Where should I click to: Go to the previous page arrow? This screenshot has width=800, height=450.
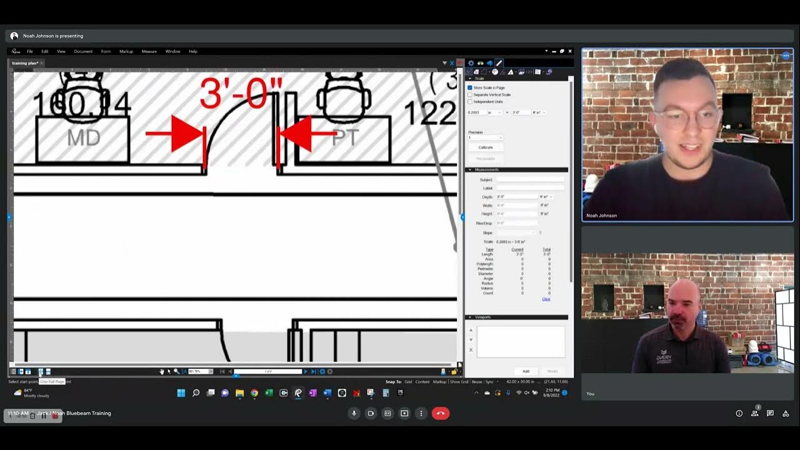pyautogui.click(x=230, y=371)
